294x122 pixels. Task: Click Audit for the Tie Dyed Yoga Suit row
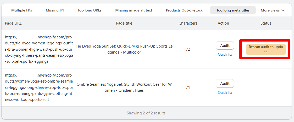tap(225, 45)
